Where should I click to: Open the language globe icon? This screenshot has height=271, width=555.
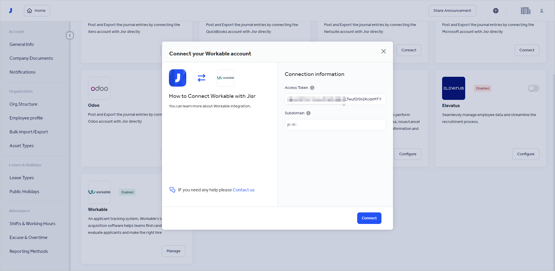pos(496,10)
